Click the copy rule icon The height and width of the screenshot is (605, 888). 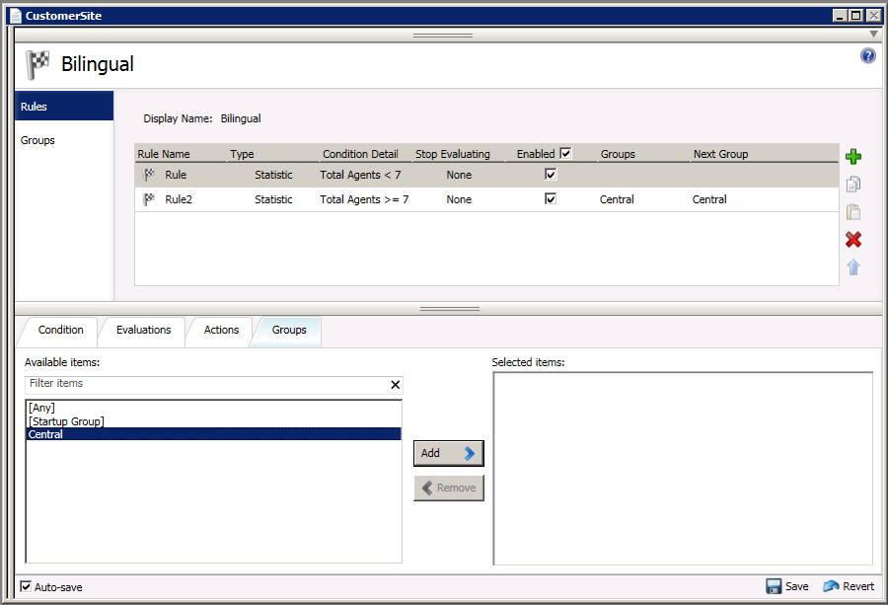pyautogui.click(x=853, y=184)
